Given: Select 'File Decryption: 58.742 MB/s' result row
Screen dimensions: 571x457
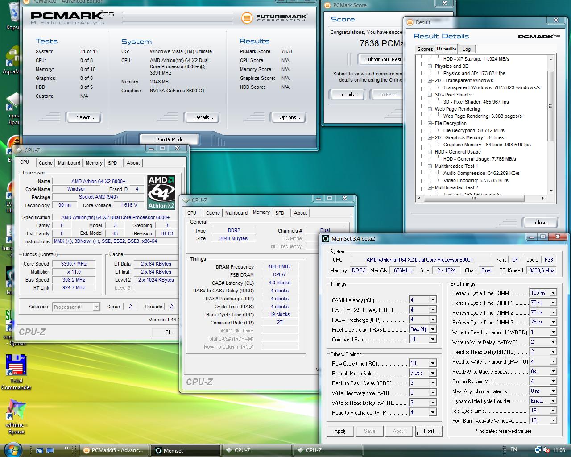Looking at the screenshot, I should pyautogui.click(x=474, y=130).
